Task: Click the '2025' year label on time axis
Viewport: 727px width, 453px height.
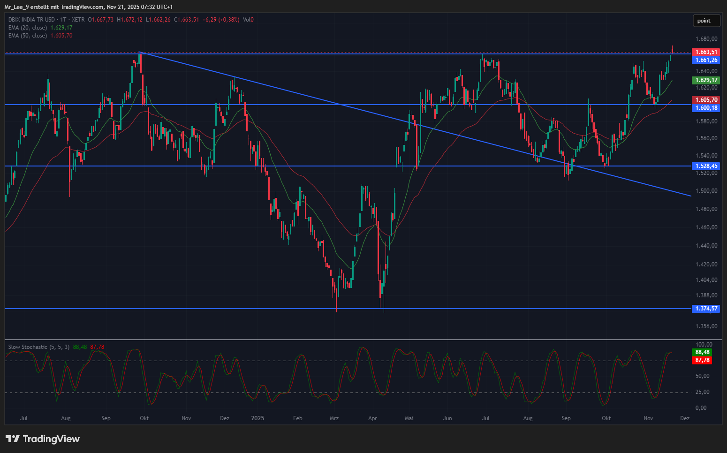Action: (257, 418)
